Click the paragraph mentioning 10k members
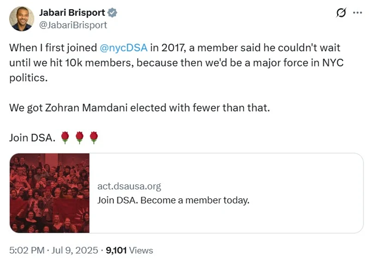The width and height of the screenshot is (369, 266). pyautogui.click(x=175, y=63)
